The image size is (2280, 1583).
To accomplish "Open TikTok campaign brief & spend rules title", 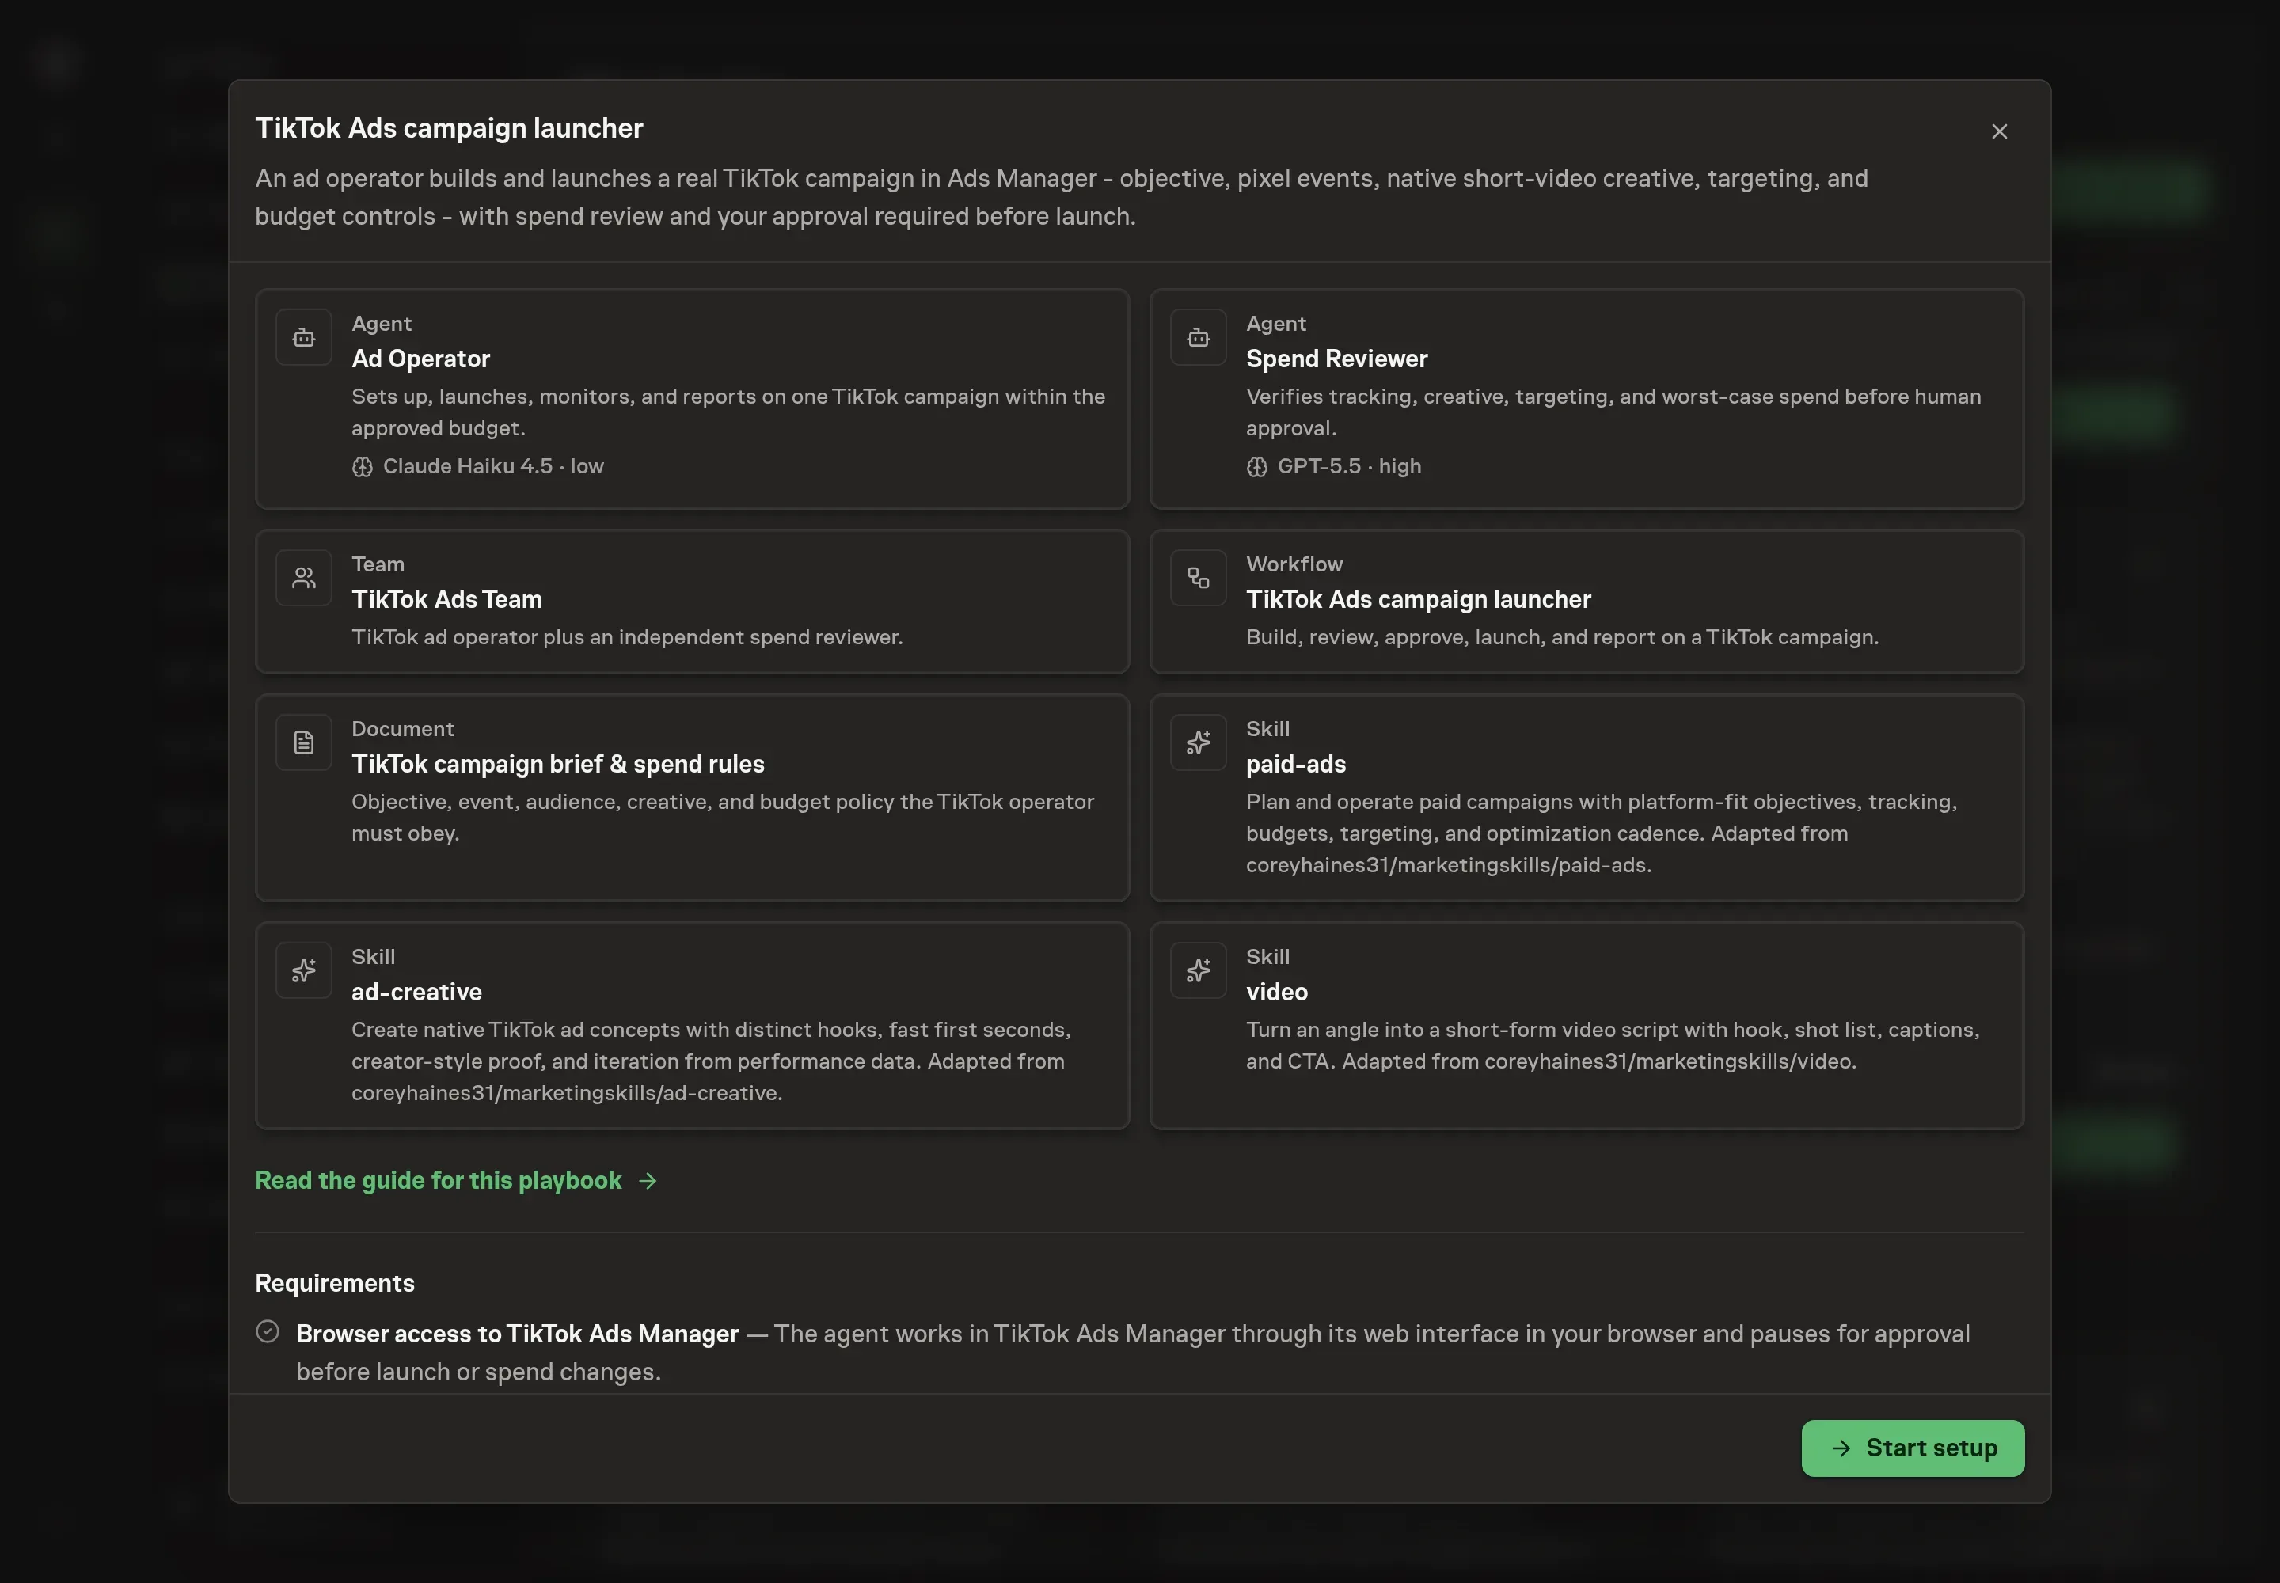I will coord(557,764).
